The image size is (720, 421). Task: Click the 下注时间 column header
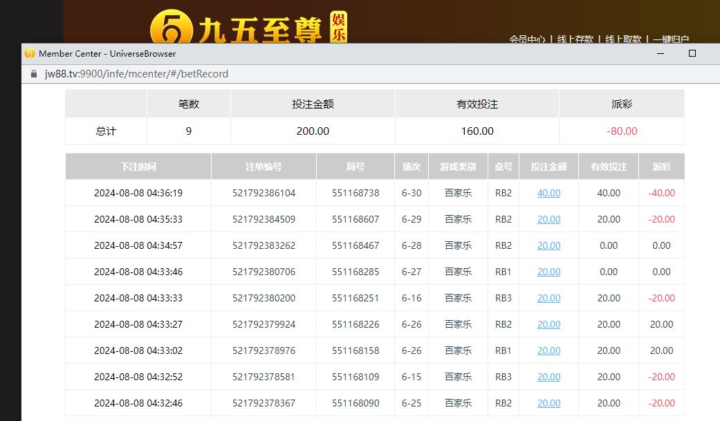tap(138, 167)
